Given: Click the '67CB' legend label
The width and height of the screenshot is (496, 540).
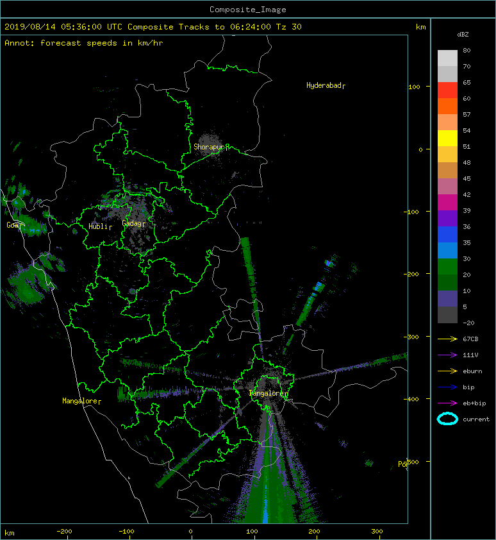Looking at the screenshot, I should click(x=470, y=339).
